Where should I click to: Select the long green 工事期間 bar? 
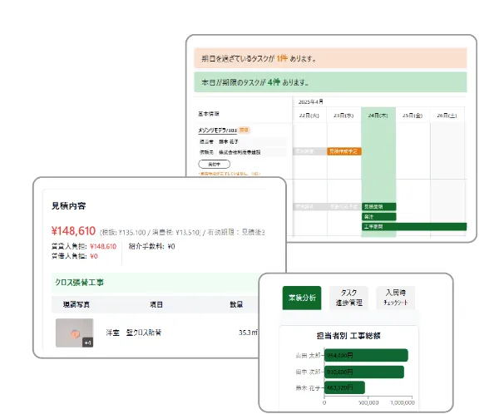pyautogui.click(x=414, y=227)
